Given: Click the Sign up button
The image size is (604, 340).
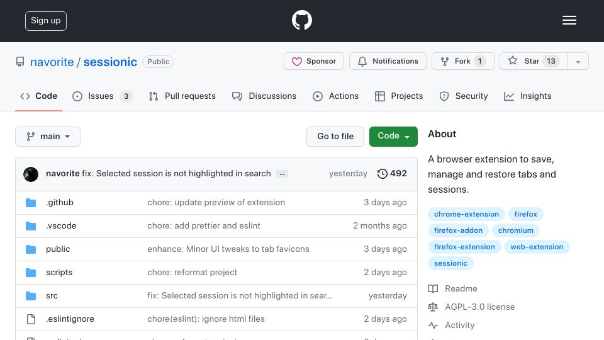Looking at the screenshot, I should point(46,21).
